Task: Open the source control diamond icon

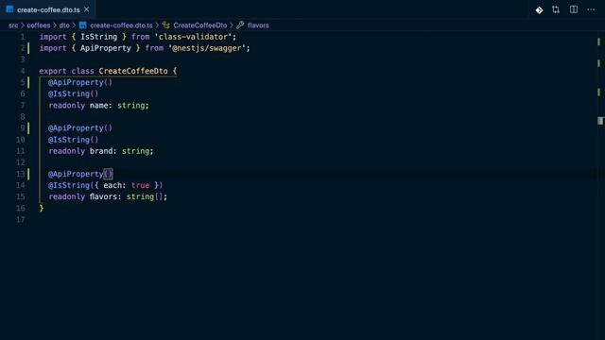Action: tap(539, 10)
